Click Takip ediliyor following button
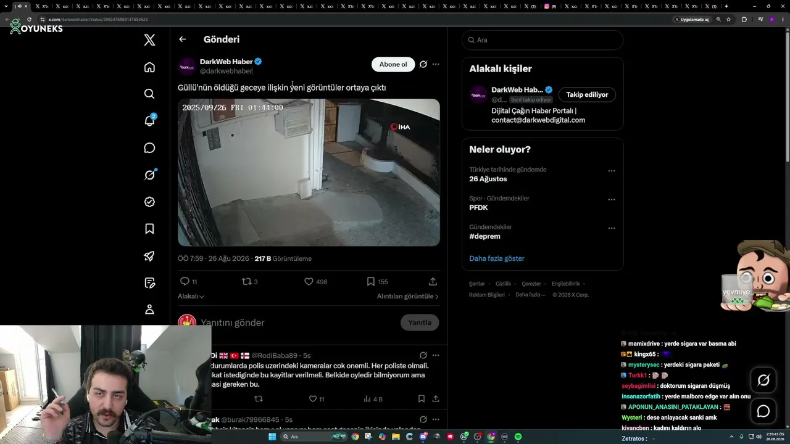 (587, 94)
